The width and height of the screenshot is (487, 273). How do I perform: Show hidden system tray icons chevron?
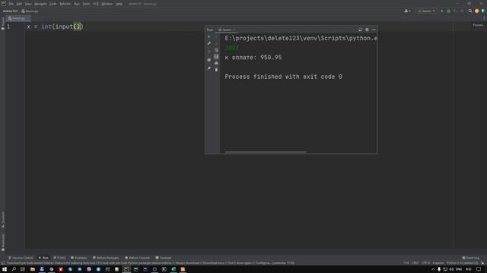coord(433,269)
